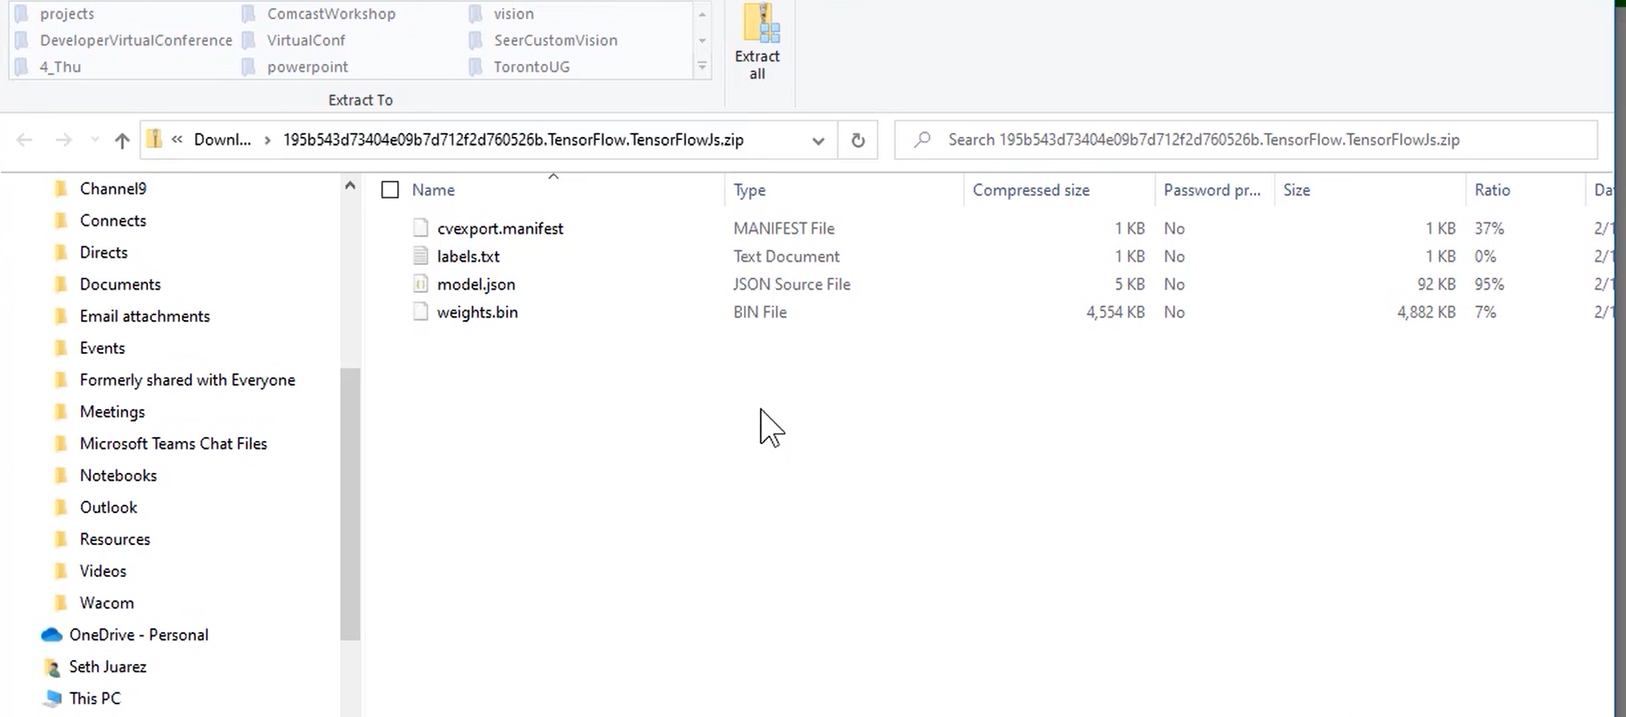Navigate up one folder level

[122, 140]
